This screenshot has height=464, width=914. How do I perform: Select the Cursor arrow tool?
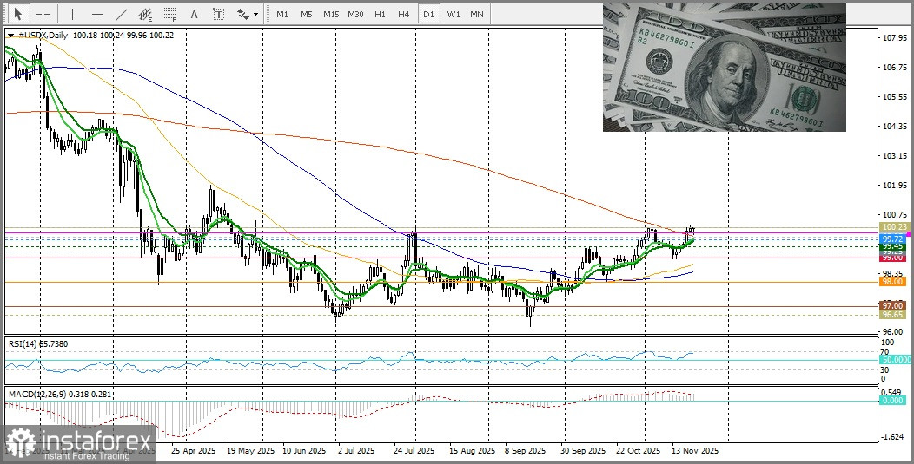click(18, 13)
